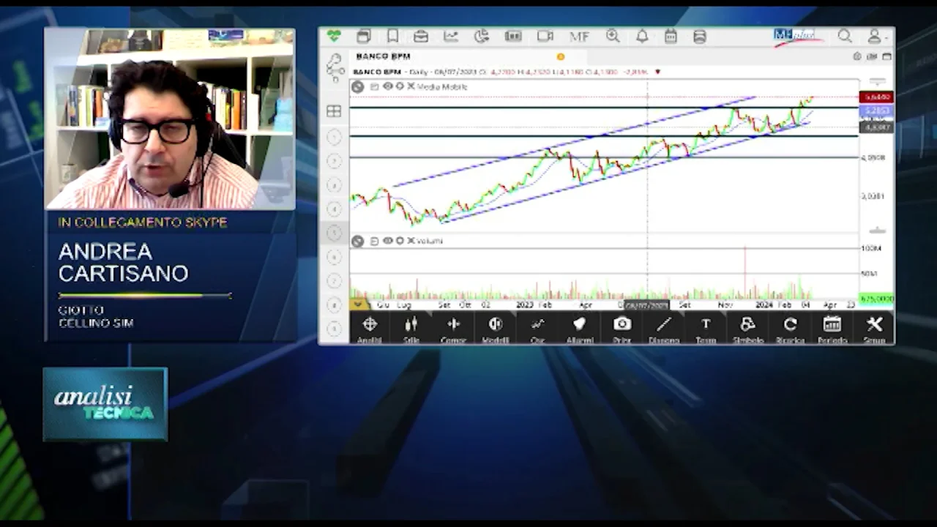
Task: Open the database stack icon
Action: (x=699, y=36)
